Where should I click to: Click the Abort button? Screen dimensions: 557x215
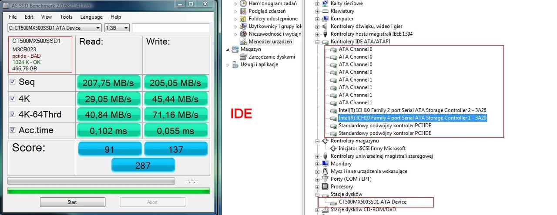(152, 202)
